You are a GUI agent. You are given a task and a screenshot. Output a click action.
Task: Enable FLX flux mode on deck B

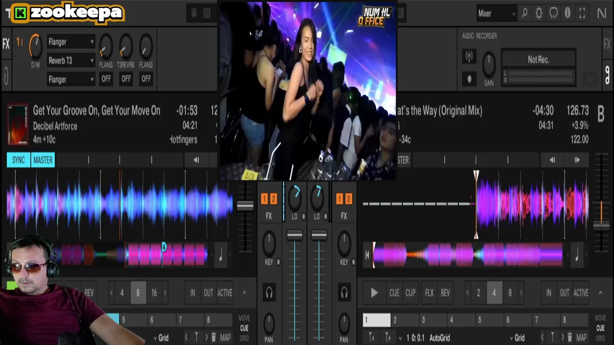[x=429, y=293]
